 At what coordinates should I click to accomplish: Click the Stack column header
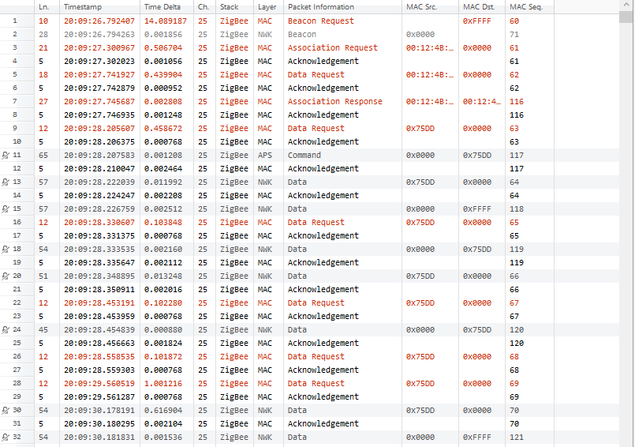(234, 7)
